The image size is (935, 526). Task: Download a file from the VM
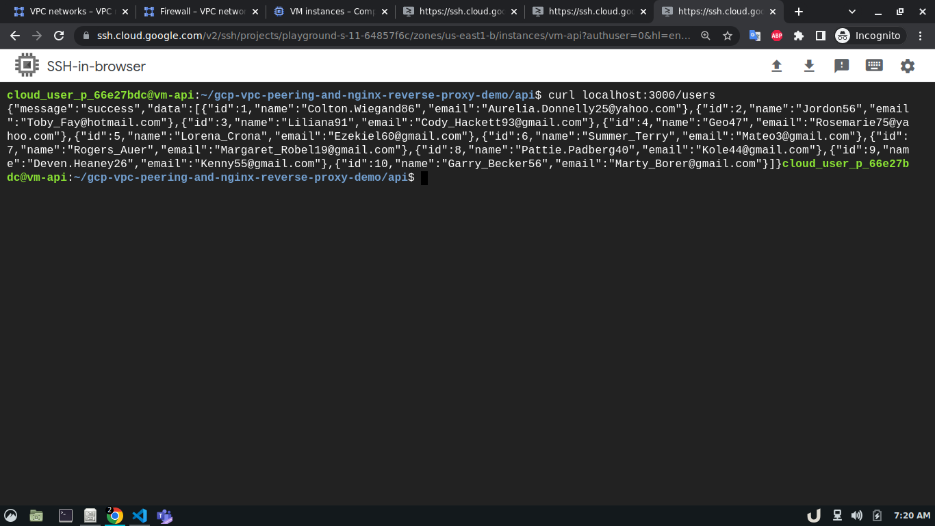(x=809, y=66)
